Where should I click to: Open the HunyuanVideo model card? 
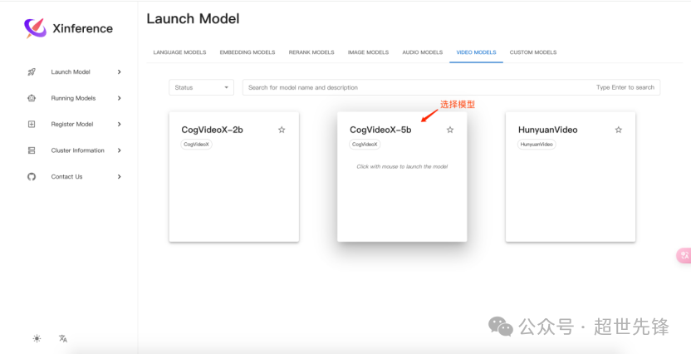click(x=571, y=176)
